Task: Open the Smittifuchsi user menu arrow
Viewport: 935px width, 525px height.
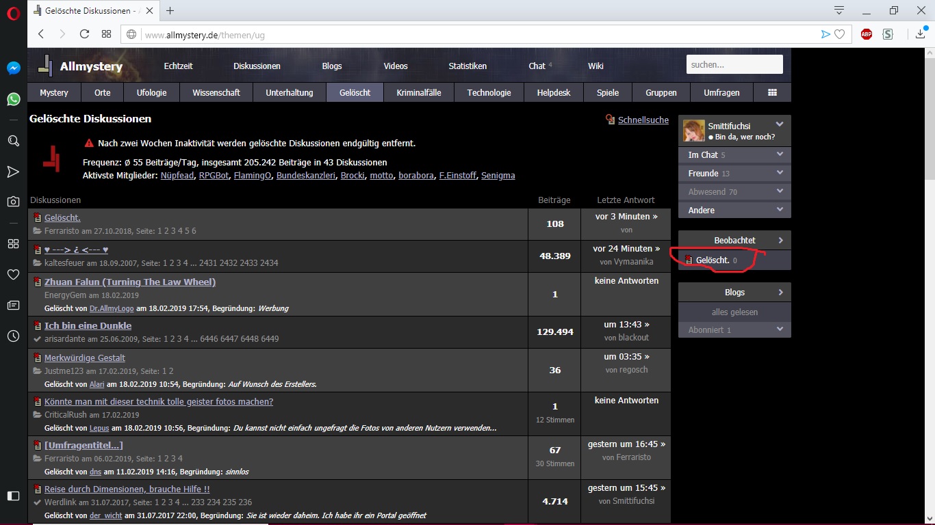Action: [x=779, y=124]
